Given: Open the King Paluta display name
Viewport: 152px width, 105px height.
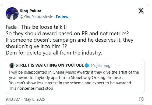Looking at the screenshot, I should (x=30, y=11).
